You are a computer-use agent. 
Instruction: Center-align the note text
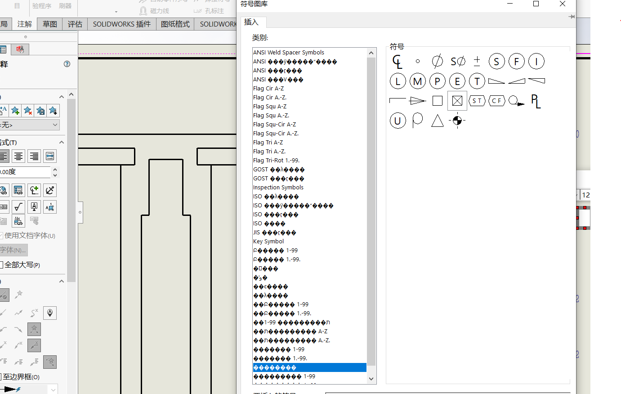[18, 156]
